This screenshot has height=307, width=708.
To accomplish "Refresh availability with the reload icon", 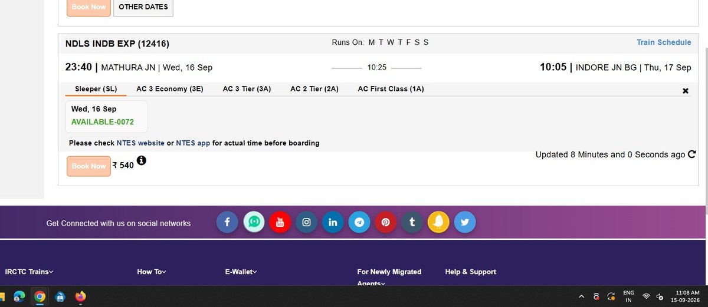I will click(x=691, y=154).
